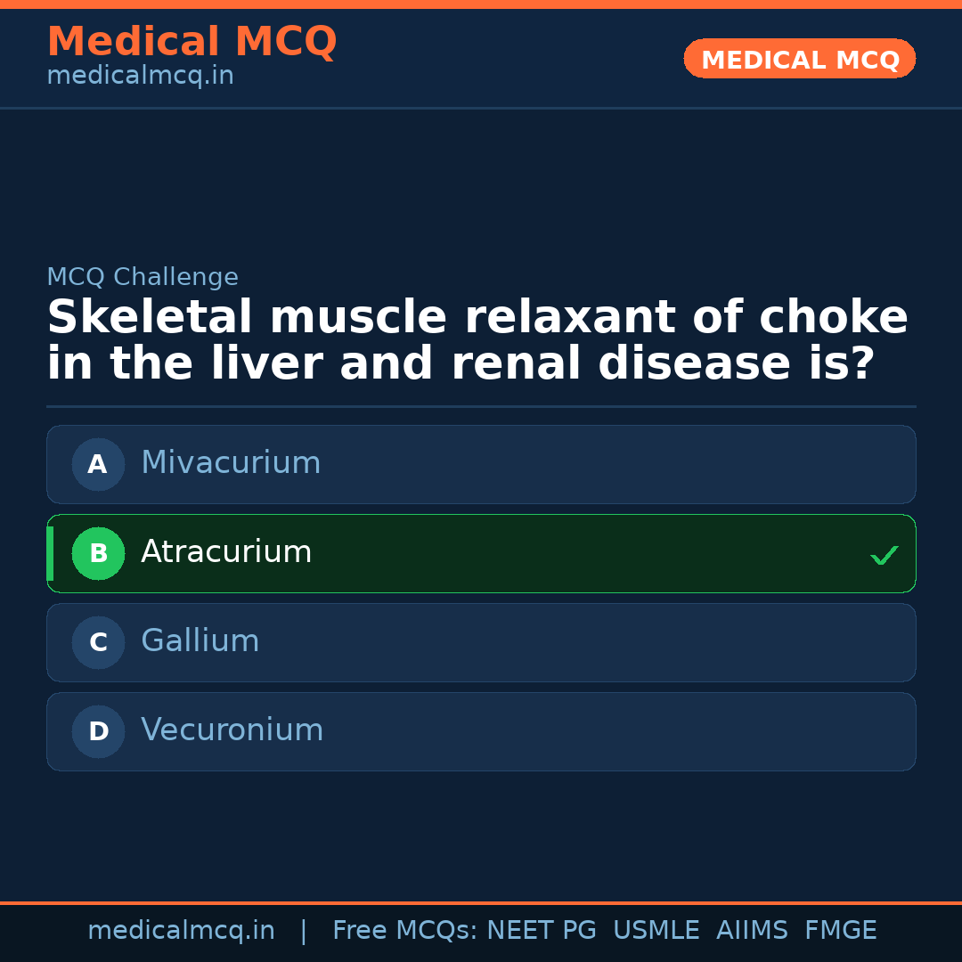Image resolution: width=962 pixels, height=962 pixels.
Task: Click the Medical MCQ logo text
Action: click(192, 42)
